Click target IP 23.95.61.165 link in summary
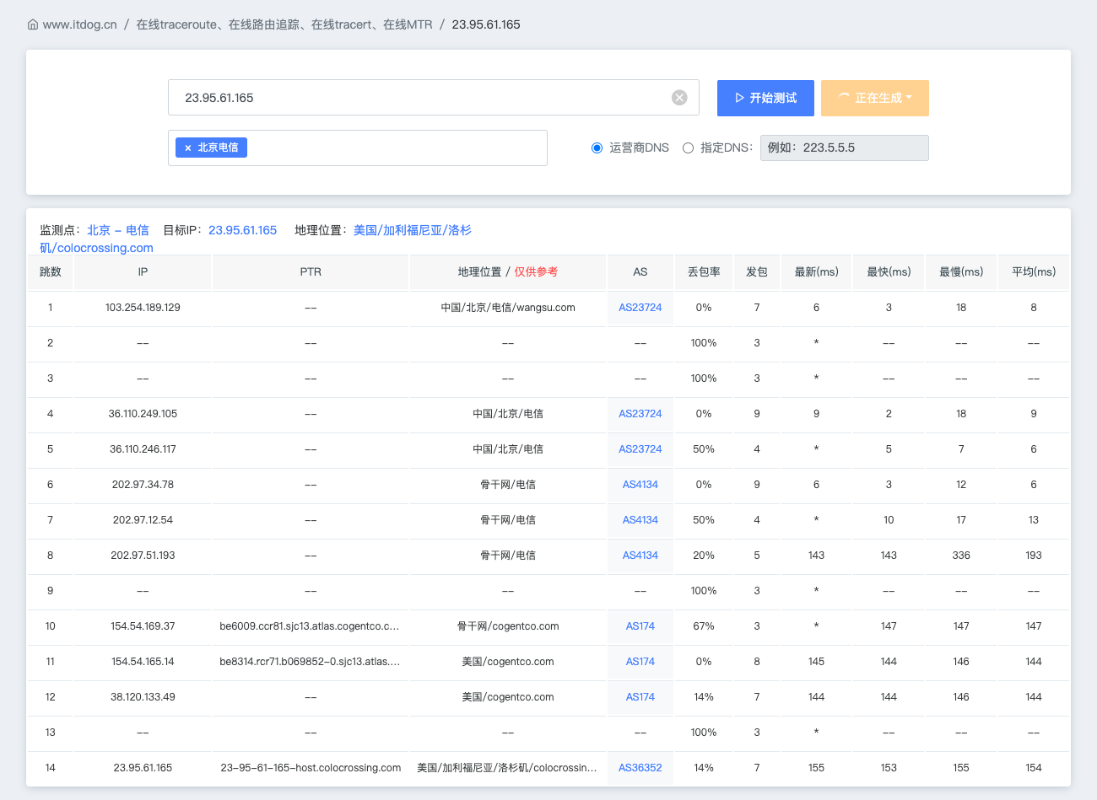This screenshot has width=1097, height=800. [x=243, y=230]
